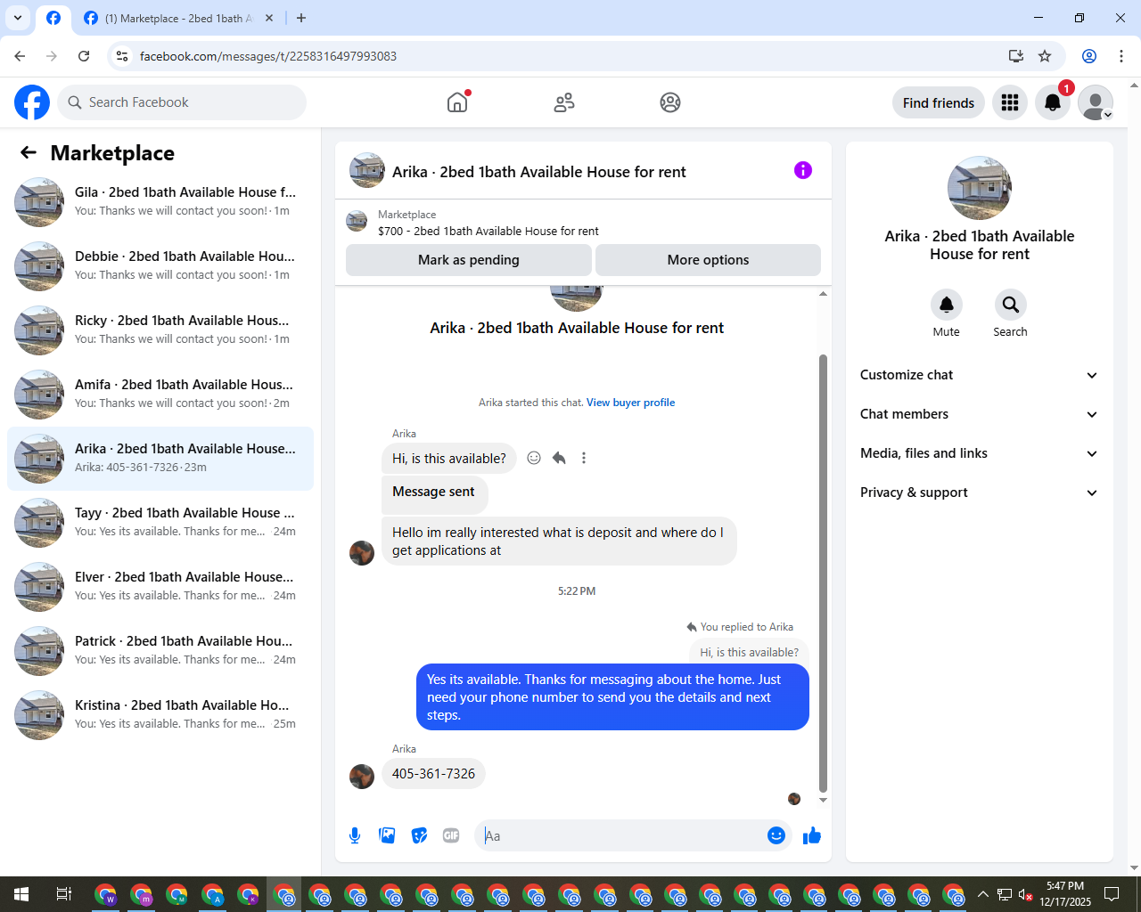Open the $700 2bed 1bath listing link
Image resolution: width=1141 pixels, height=912 pixels.
[488, 231]
